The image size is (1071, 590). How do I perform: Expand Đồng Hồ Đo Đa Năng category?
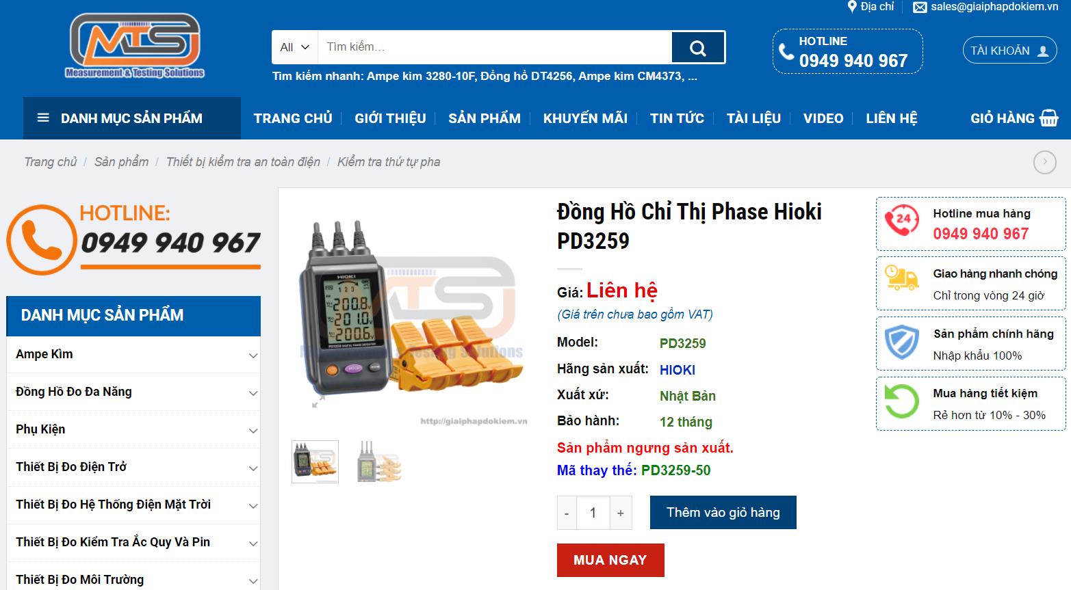pos(253,392)
